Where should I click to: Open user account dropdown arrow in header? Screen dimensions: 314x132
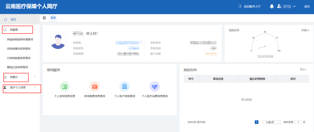(294, 6)
